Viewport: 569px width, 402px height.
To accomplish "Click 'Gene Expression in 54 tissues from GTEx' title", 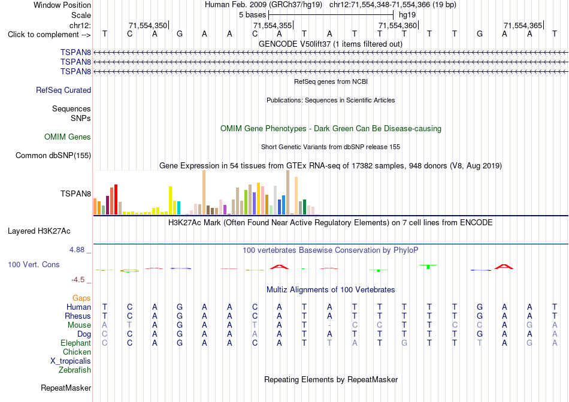I will pos(331,166).
